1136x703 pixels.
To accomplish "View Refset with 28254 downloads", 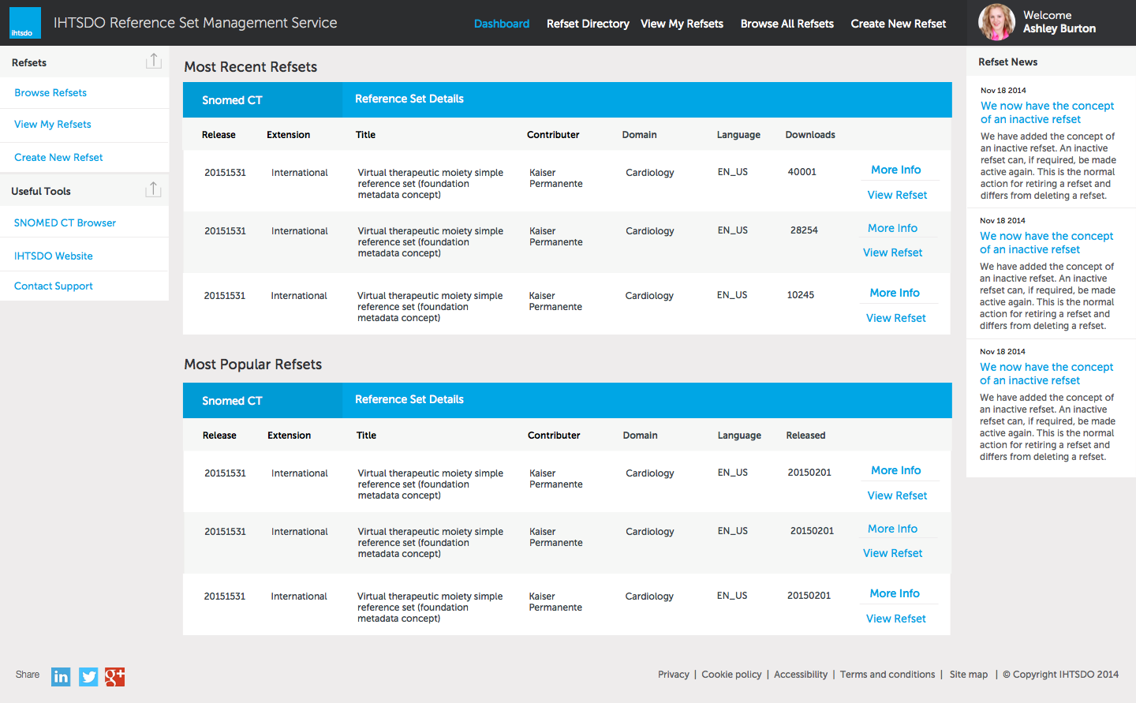I will click(892, 252).
